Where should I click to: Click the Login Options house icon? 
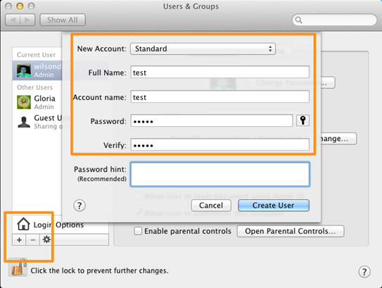pyautogui.click(x=23, y=224)
